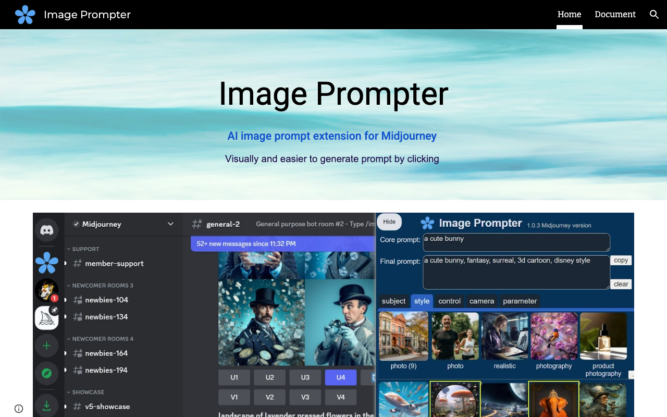Collapse the NEWCOMER ROOMS 4 category

tap(100, 339)
